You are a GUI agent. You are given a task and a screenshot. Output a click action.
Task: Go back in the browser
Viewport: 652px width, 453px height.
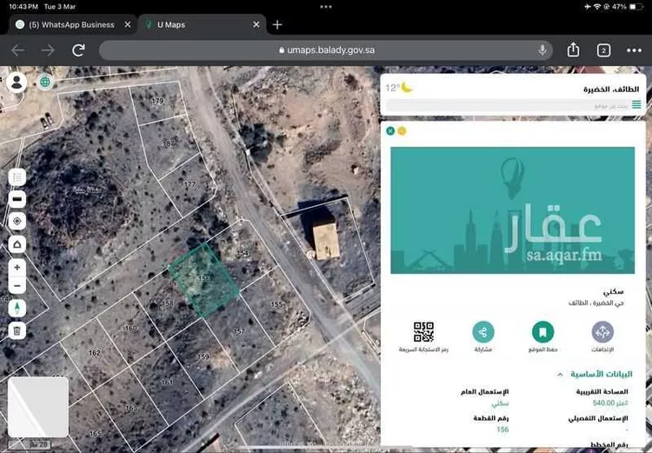coord(18,50)
